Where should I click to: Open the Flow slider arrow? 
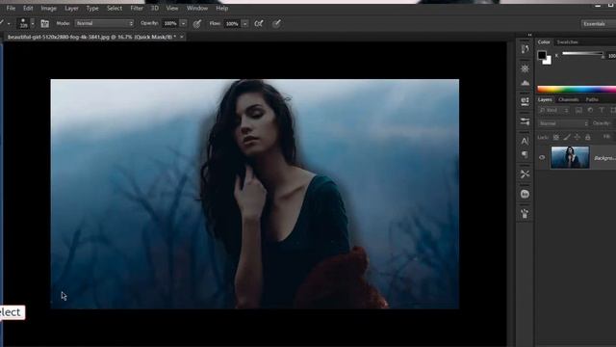(244, 23)
